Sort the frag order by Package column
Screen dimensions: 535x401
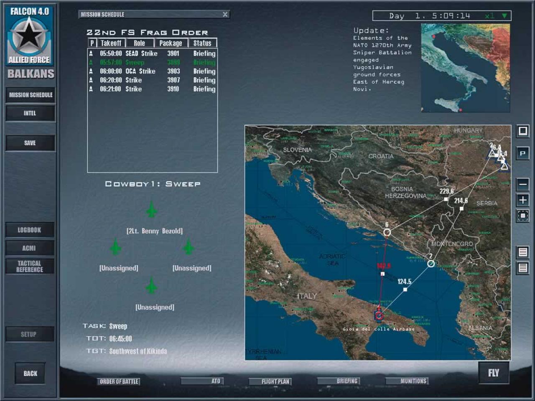point(171,43)
